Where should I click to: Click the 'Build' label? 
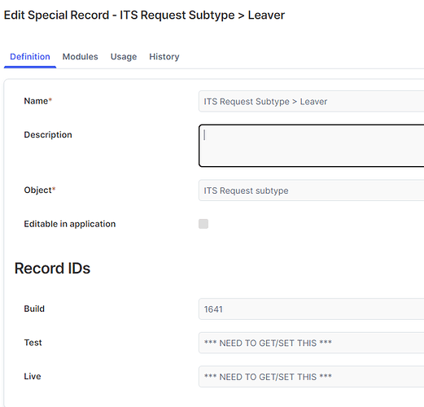coord(34,309)
